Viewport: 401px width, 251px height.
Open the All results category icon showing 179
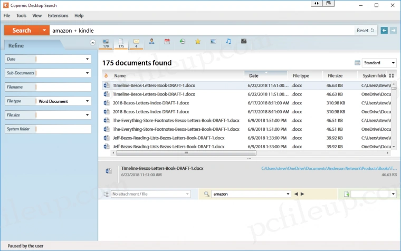[106, 43]
